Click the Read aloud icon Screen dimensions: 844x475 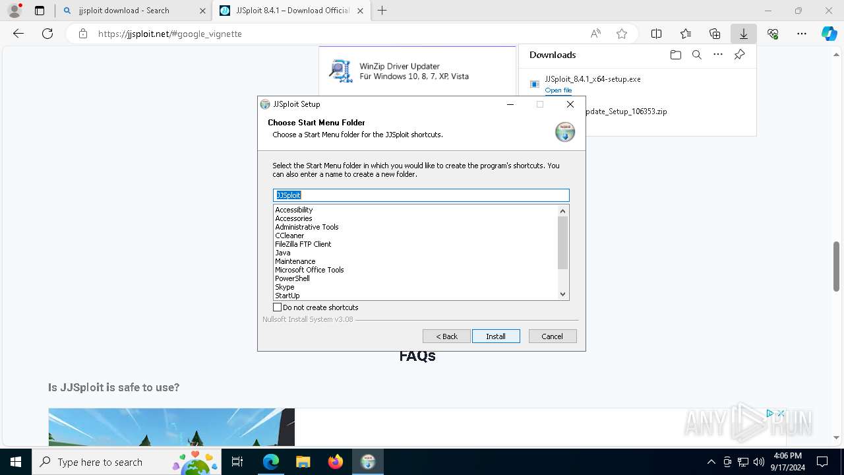[x=595, y=34]
